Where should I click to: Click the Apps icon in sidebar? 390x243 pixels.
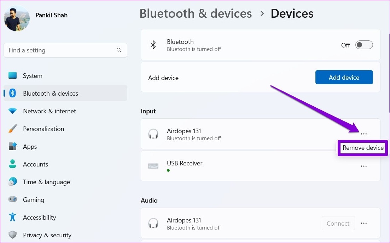tap(13, 147)
